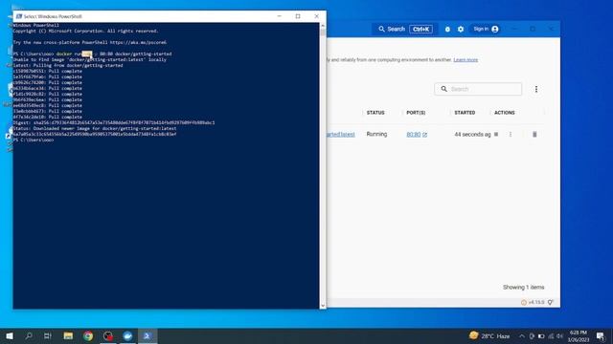Screen dimensions: 613x344
Task: Close the PowerShell window
Action: point(317,16)
